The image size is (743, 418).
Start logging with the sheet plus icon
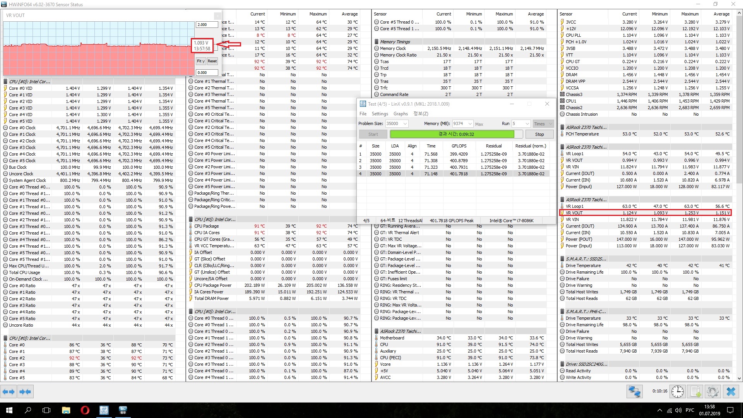pyautogui.click(x=695, y=392)
